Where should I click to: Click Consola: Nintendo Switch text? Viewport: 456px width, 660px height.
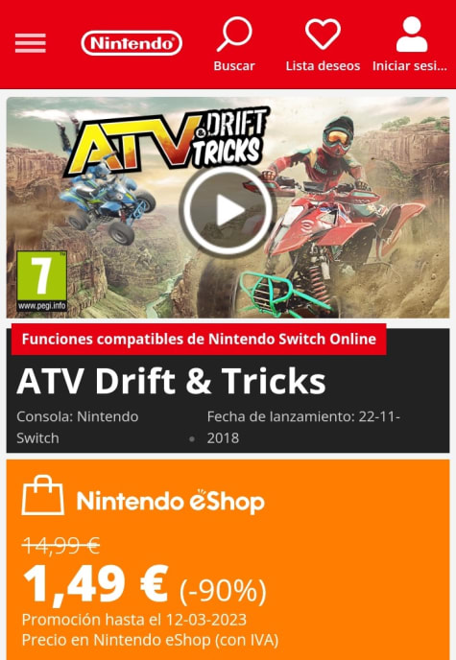tap(78, 427)
